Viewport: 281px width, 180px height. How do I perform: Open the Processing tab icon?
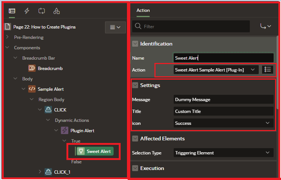coord(42,11)
